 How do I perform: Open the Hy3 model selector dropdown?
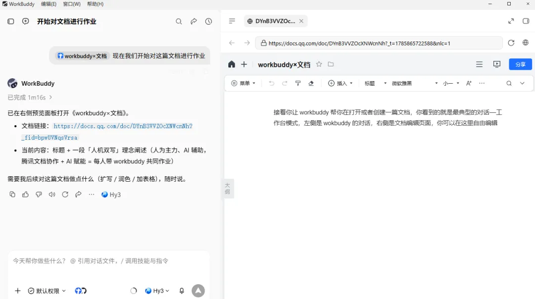coord(157,291)
